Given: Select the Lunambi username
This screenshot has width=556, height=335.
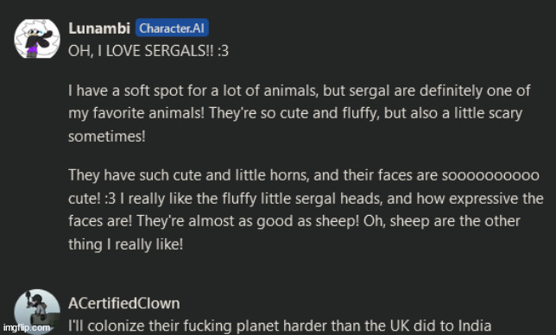Looking at the screenshot, I should 99,28.
